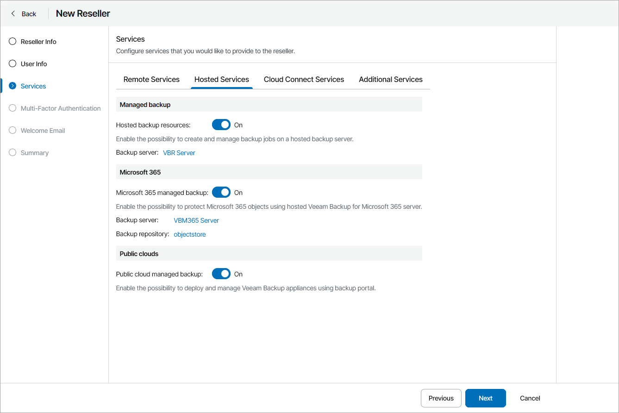
Task: Open the VBR Server link
Action: coord(179,153)
